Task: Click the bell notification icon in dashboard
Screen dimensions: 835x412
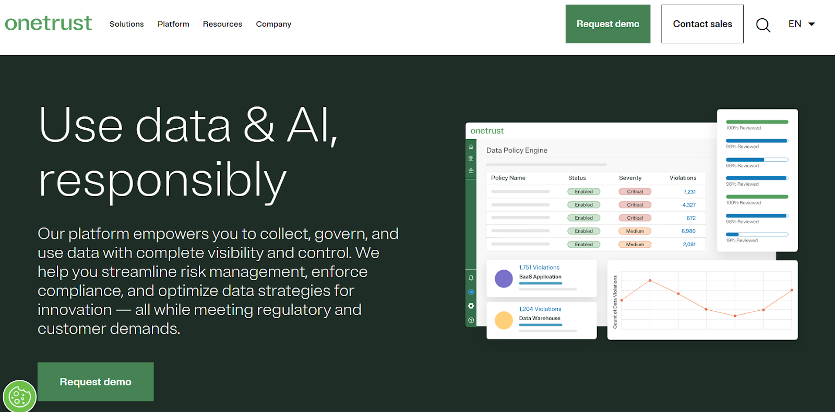Action: click(x=471, y=278)
